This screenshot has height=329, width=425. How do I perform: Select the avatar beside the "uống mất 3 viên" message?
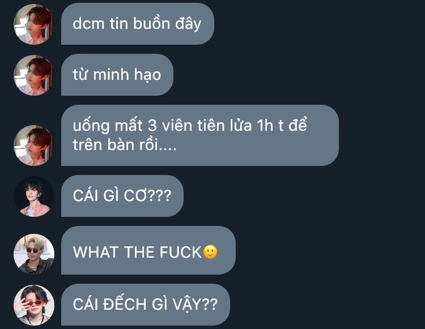point(34,146)
